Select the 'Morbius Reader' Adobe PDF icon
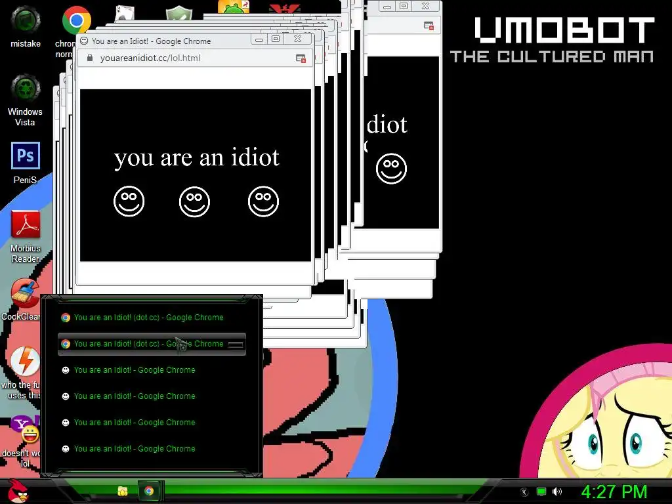 click(x=26, y=224)
